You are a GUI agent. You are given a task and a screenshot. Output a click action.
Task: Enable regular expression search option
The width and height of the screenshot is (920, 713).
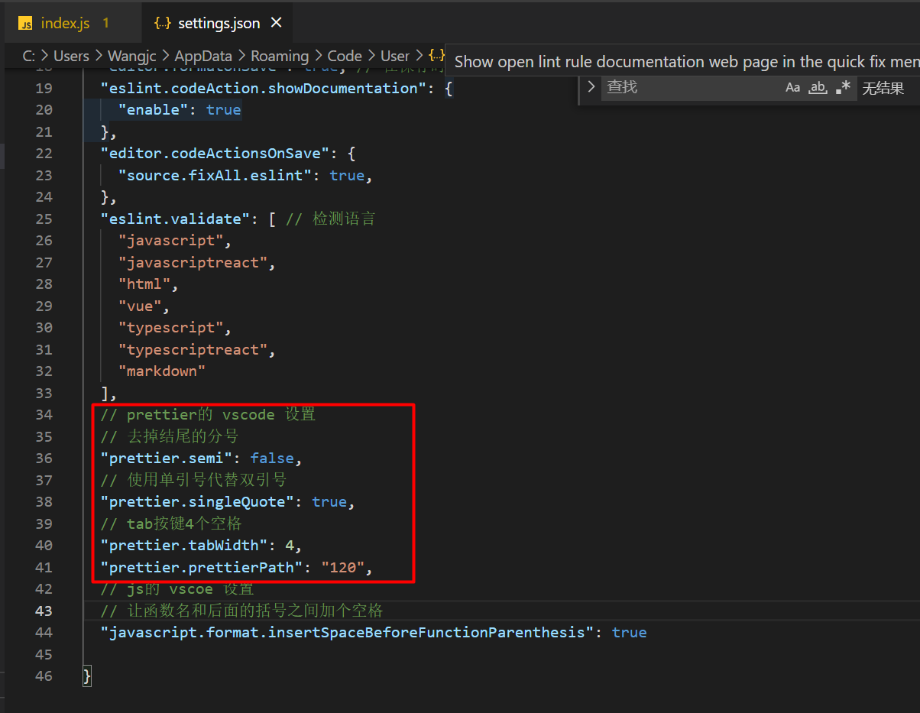pos(843,88)
